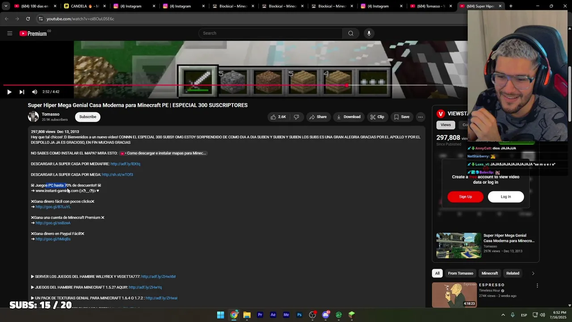This screenshot has width=572, height=322.
Task: Share this video
Action: pos(318,117)
